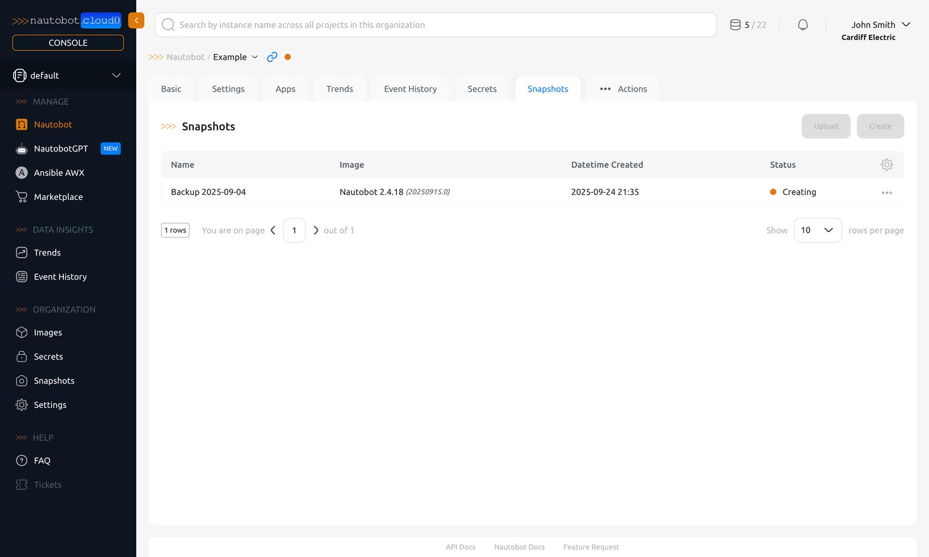This screenshot has width=929, height=557.
Task: Open the Snapshots table column settings gear
Action: pyautogui.click(x=887, y=165)
